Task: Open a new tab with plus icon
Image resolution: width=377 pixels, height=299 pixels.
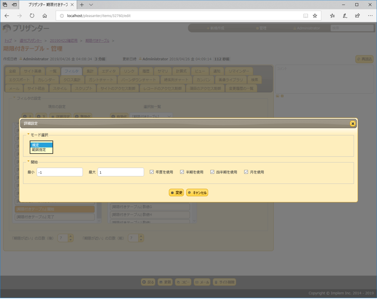Action: (x=82, y=5)
